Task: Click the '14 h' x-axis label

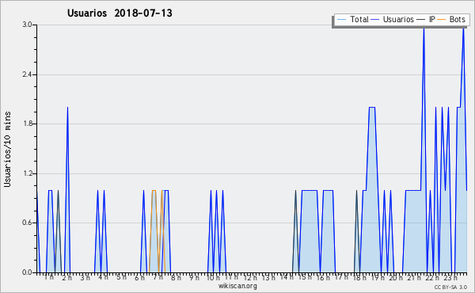Action: 287,277
